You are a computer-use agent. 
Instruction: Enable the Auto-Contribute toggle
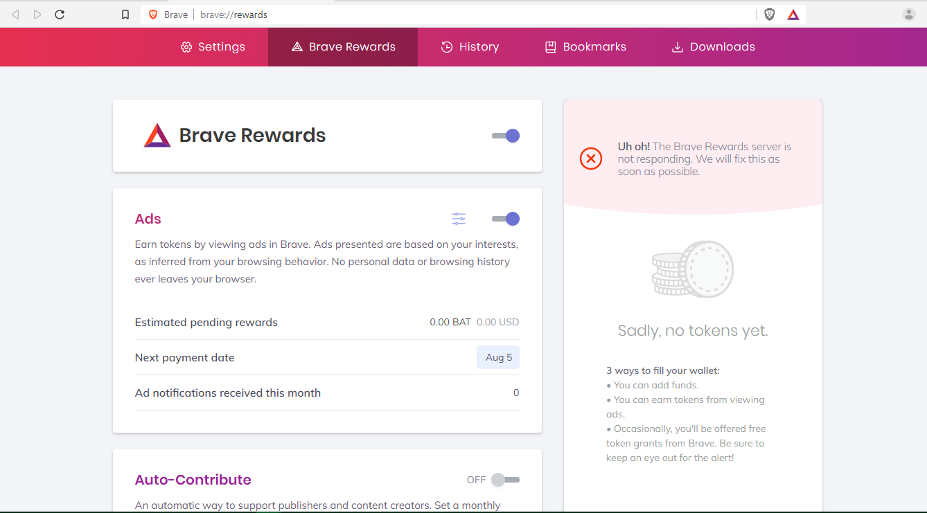[505, 480]
